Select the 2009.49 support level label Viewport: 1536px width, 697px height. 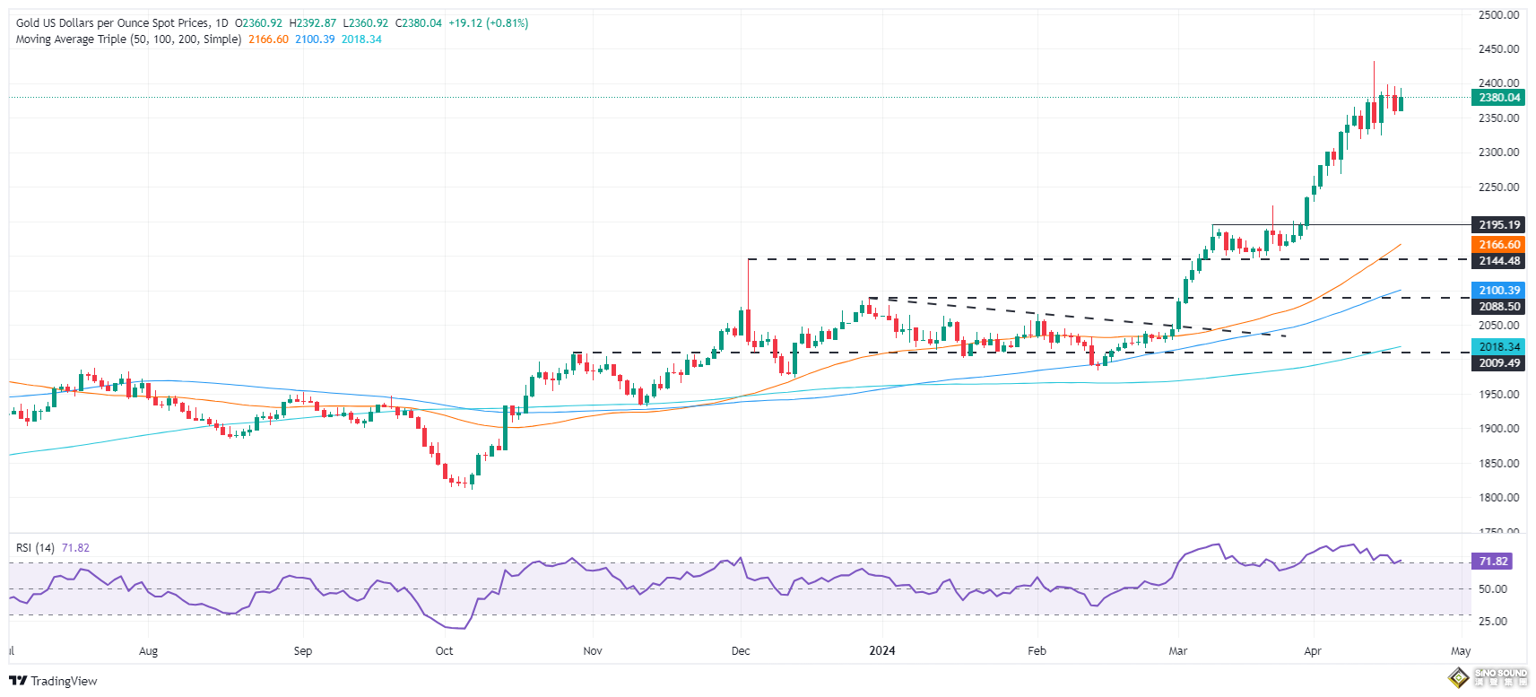coord(1498,363)
